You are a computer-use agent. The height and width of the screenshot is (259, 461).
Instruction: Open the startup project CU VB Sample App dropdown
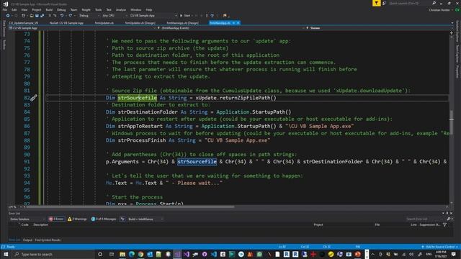pyautogui.click(x=153, y=16)
